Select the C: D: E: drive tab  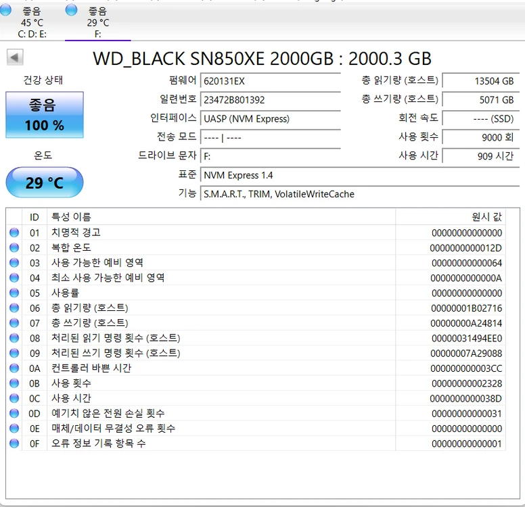(32, 22)
